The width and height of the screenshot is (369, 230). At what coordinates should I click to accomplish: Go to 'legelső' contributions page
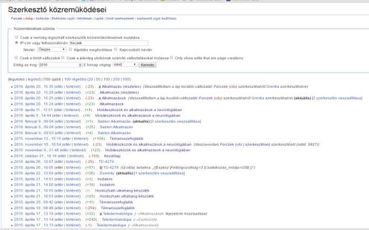click(34, 79)
